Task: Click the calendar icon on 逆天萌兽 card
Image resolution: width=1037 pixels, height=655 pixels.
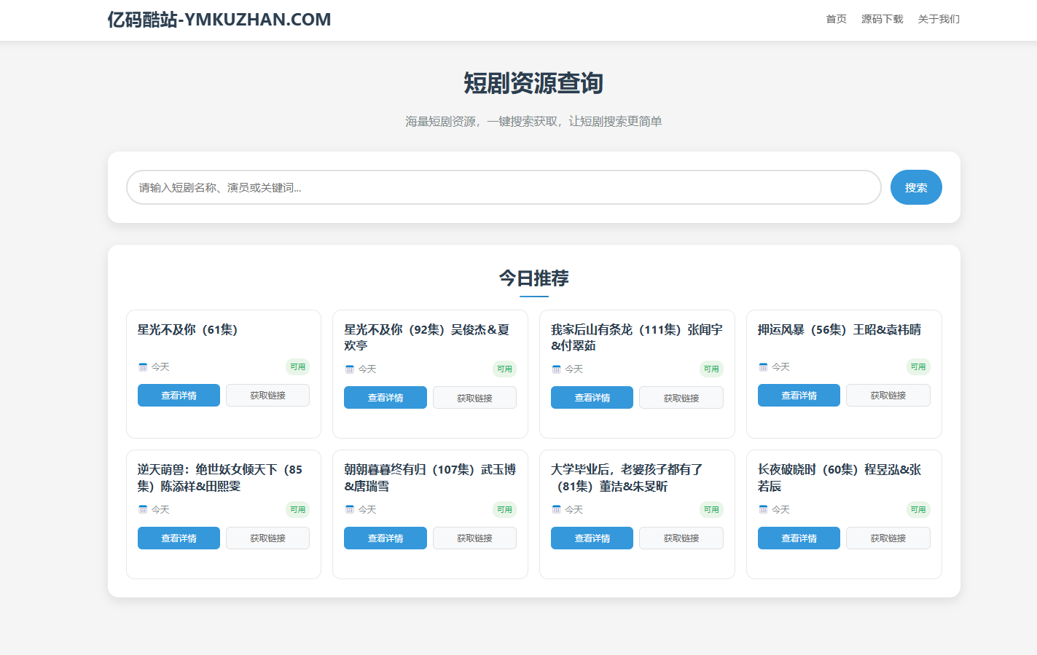Action: click(143, 509)
